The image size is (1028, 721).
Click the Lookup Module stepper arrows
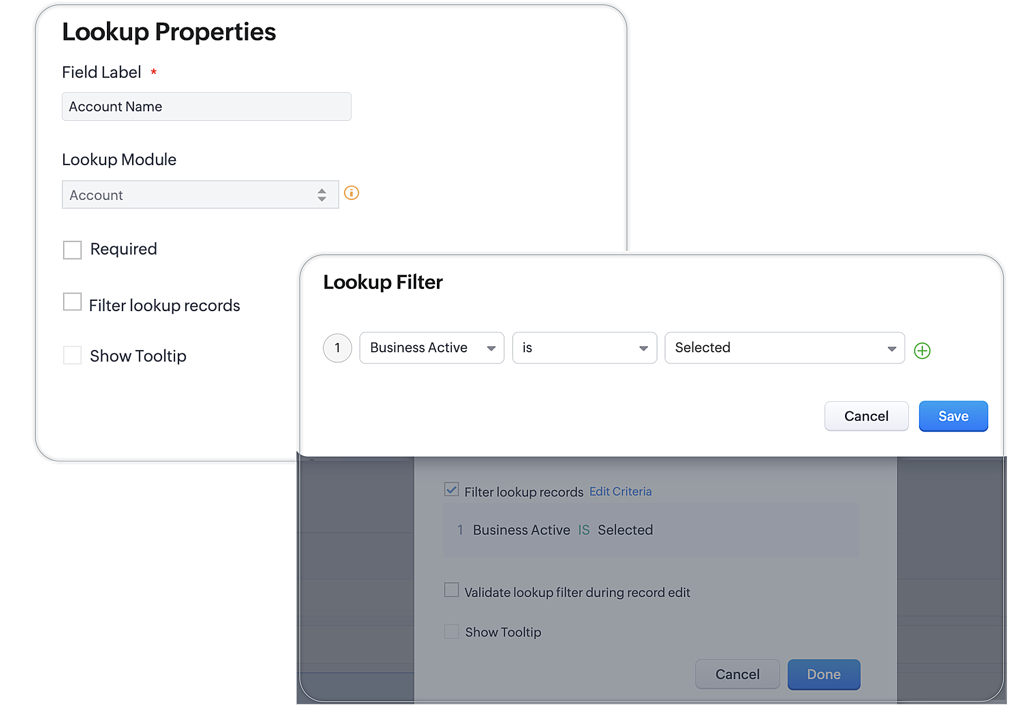pyautogui.click(x=322, y=195)
